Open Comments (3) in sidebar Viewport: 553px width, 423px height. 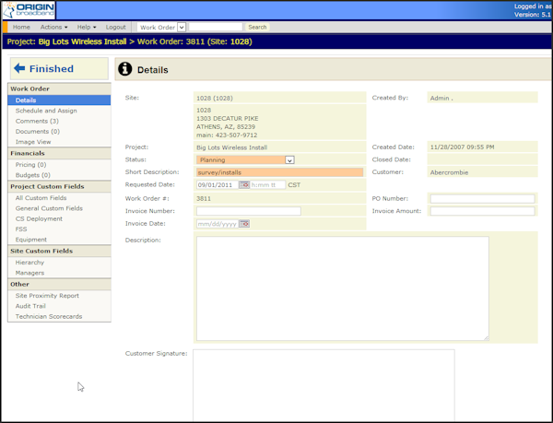(37, 121)
